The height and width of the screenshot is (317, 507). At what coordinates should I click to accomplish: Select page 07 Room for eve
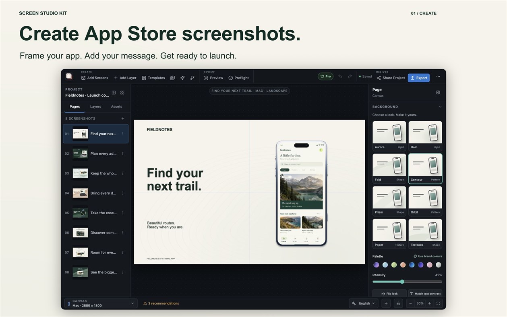pos(96,253)
